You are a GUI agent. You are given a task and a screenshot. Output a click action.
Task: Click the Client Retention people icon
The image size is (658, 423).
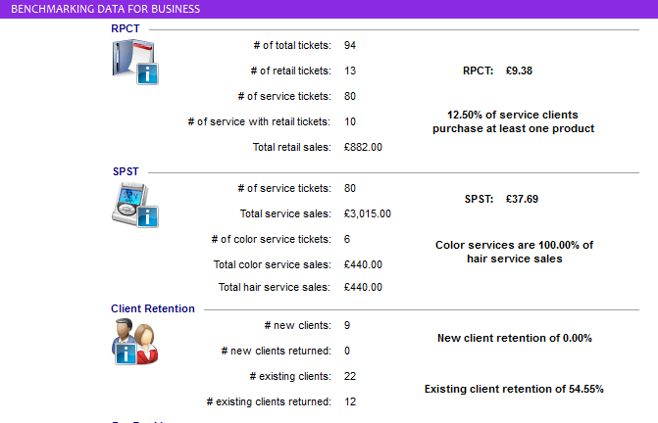pyautogui.click(x=134, y=342)
